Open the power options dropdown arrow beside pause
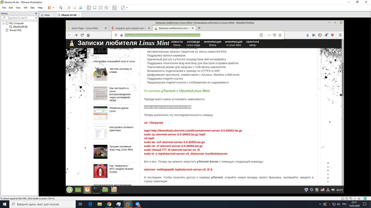The width and height of the screenshot is (371, 208). (53, 8)
